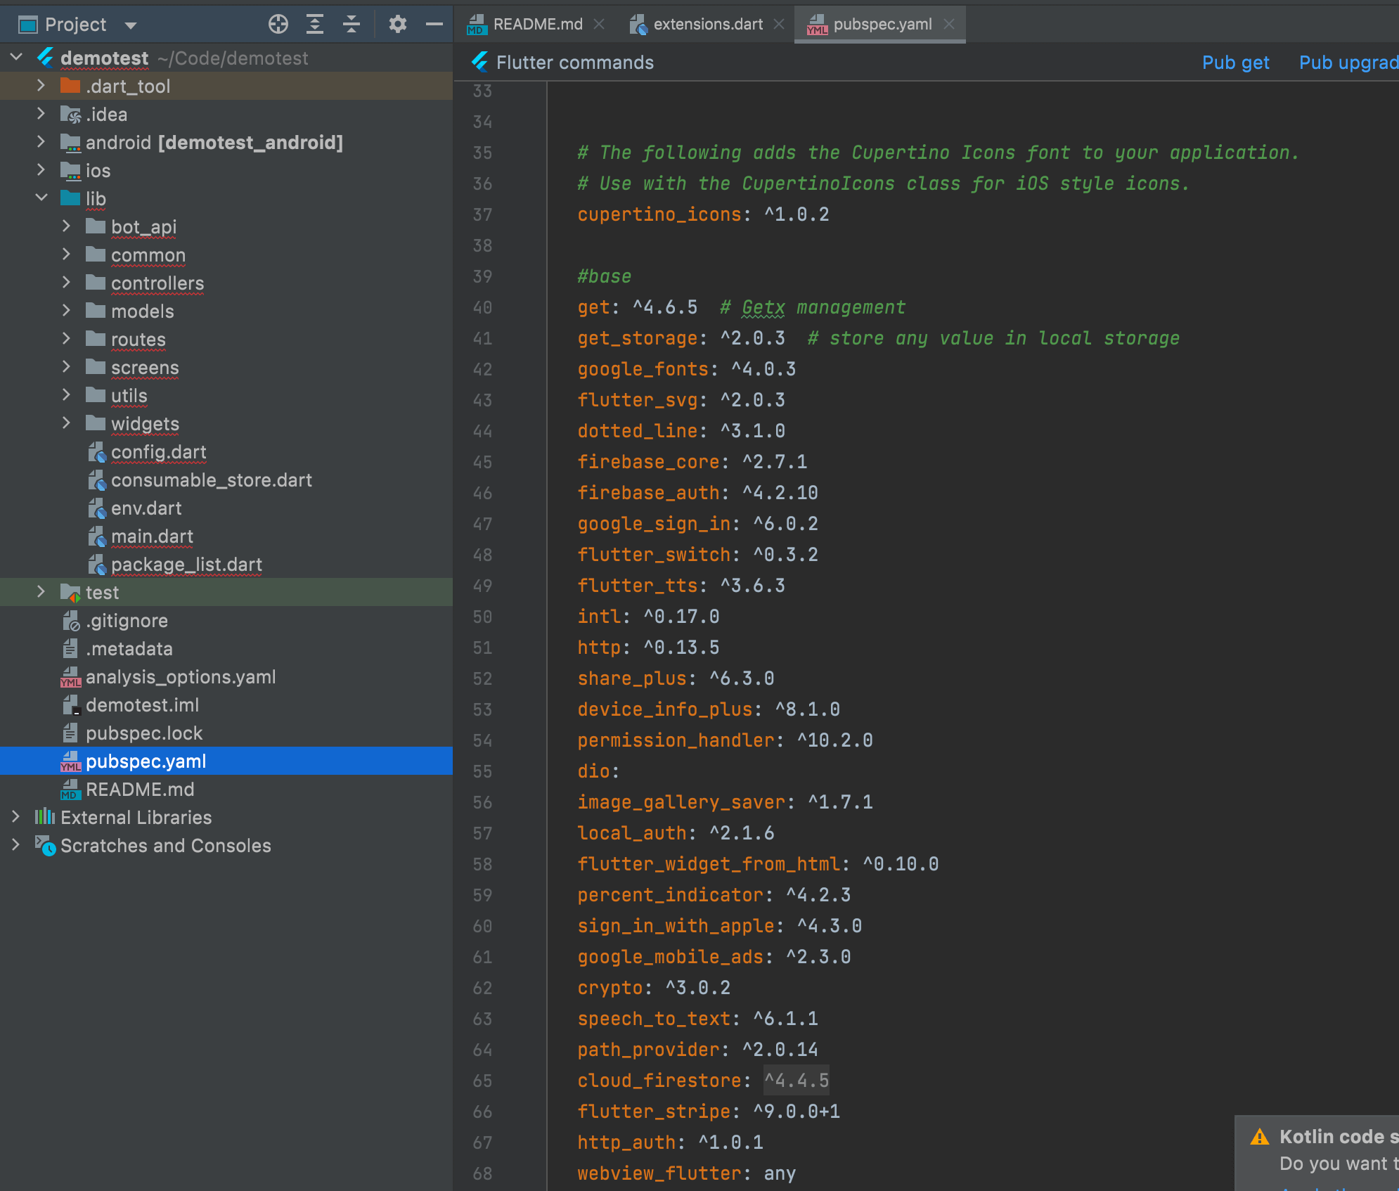
Task: Collapse the lib folder
Action: click(x=41, y=198)
